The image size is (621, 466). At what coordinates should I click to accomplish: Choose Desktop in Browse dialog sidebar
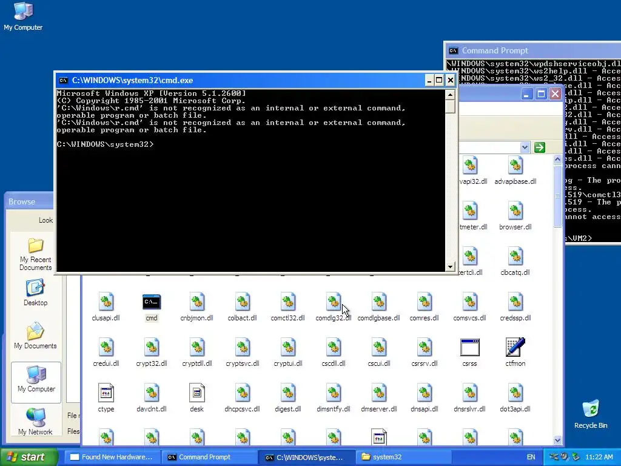click(35, 292)
